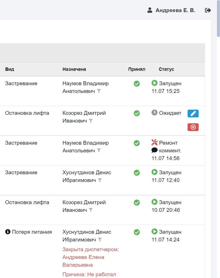Filter by Наумов Владимир in first row
This screenshot has height=278, width=220.
[x=99, y=91]
